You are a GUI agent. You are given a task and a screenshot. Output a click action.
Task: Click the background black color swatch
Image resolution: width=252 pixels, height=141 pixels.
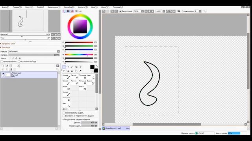click(x=96, y=71)
